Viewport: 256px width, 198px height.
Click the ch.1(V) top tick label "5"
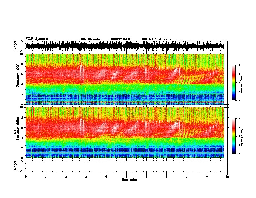pos(22,41)
